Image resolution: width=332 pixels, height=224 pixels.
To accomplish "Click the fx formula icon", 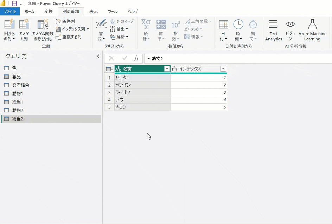I will (136, 59).
